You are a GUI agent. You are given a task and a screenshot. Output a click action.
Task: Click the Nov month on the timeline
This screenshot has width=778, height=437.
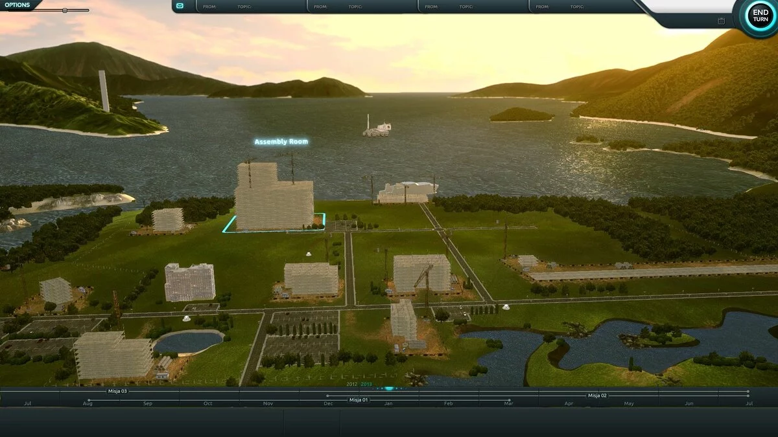tap(268, 403)
